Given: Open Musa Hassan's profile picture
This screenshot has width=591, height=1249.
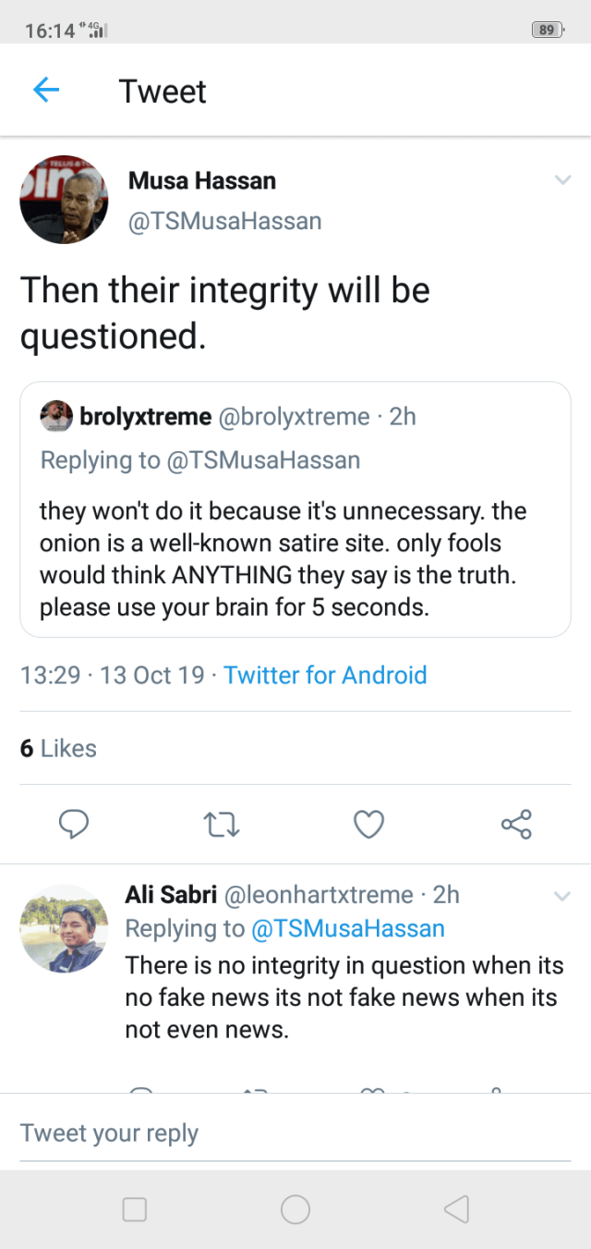Looking at the screenshot, I should click(x=64, y=199).
